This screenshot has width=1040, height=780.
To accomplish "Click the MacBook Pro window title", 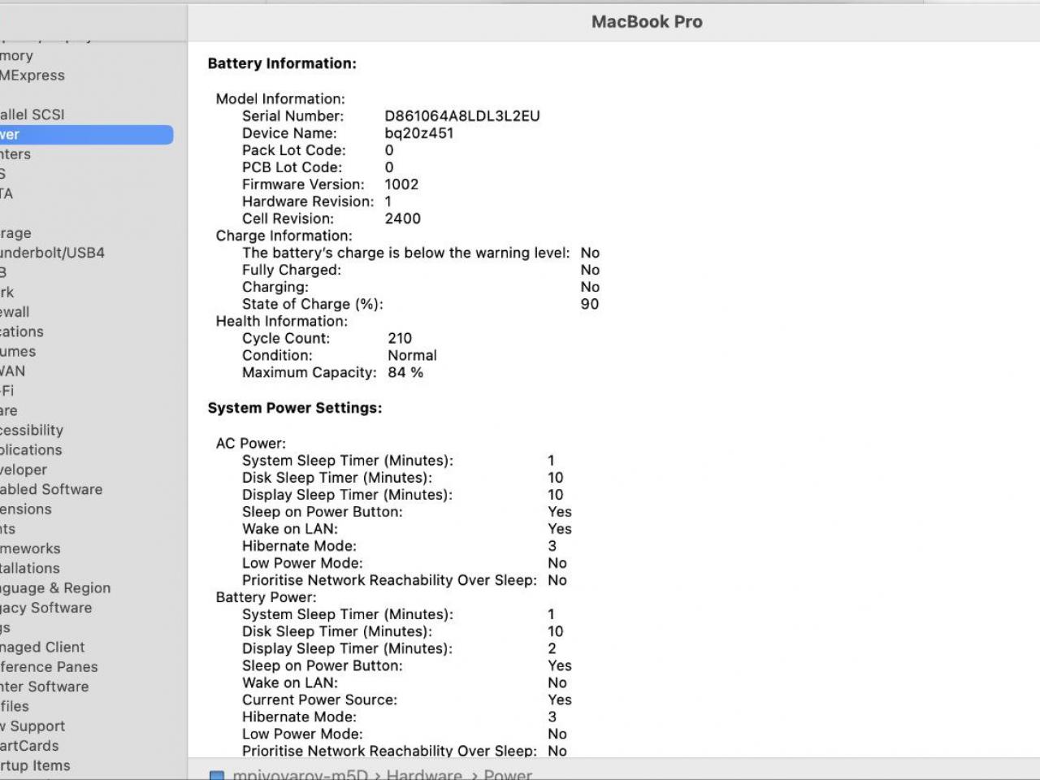I will (x=647, y=22).
